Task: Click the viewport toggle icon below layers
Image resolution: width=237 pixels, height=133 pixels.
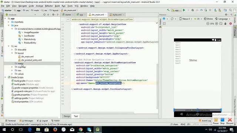Action: 164,24
